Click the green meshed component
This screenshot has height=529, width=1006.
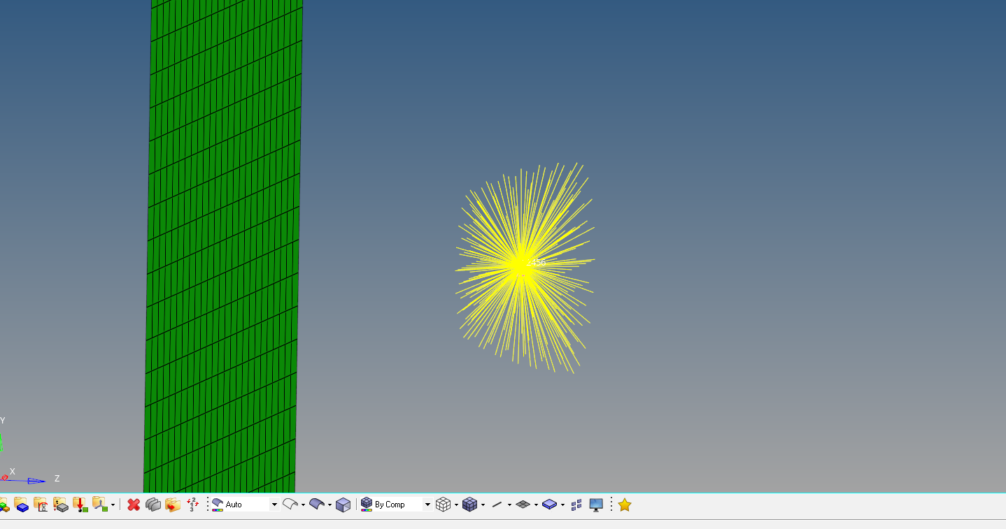coord(224,245)
